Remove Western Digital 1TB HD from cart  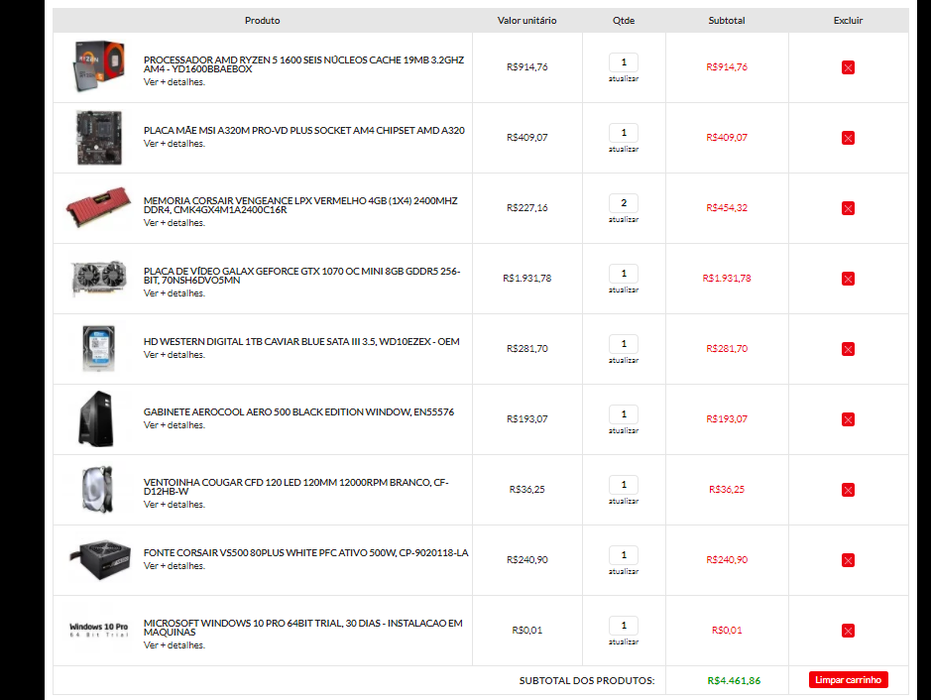(x=848, y=349)
